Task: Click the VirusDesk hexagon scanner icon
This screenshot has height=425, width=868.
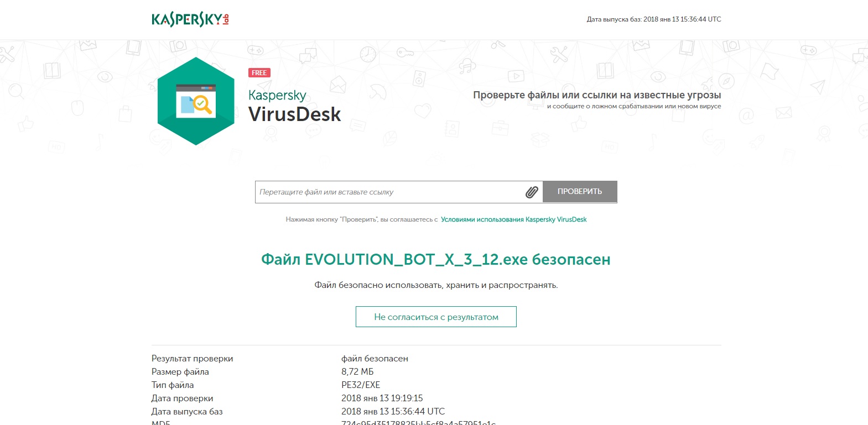Action: coord(196,101)
